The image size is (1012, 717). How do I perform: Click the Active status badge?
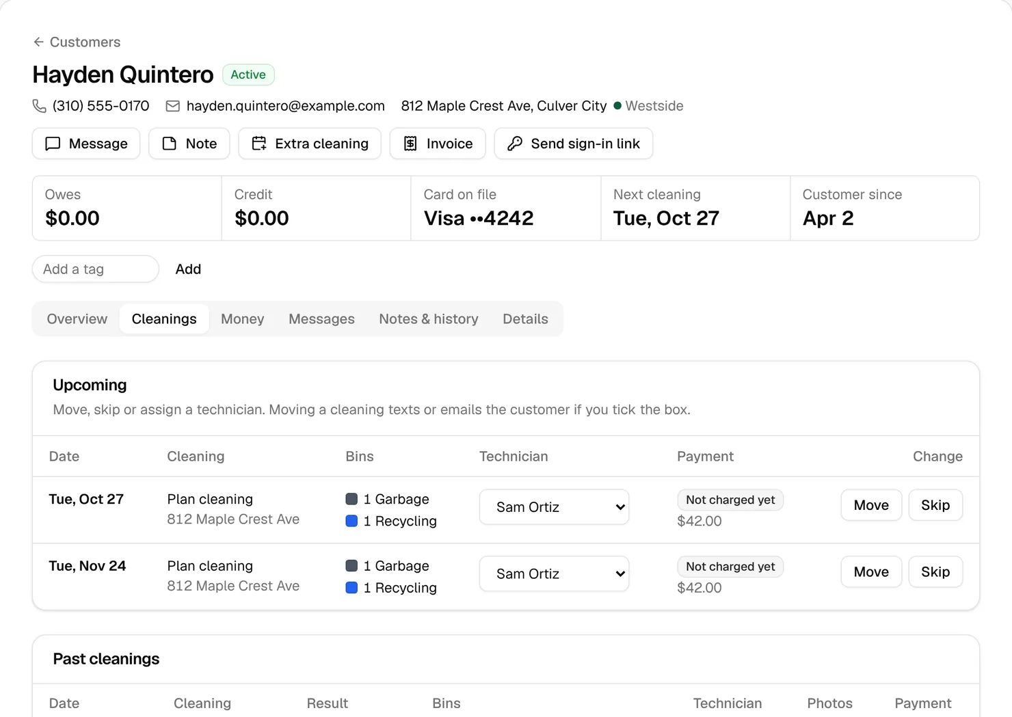248,75
